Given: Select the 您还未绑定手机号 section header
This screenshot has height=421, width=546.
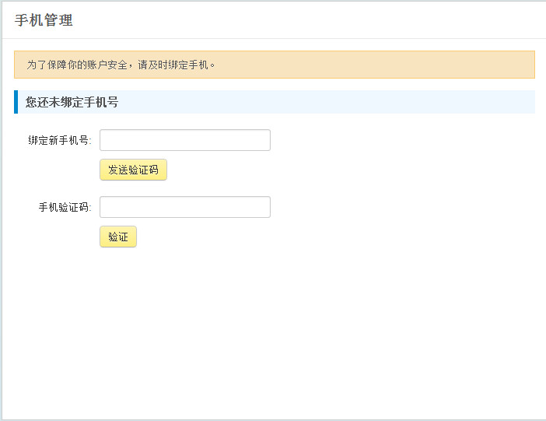Looking at the screenshot, I should [x=72, y=102].
